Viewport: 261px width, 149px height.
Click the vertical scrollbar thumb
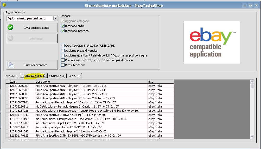tap(252, 86)
